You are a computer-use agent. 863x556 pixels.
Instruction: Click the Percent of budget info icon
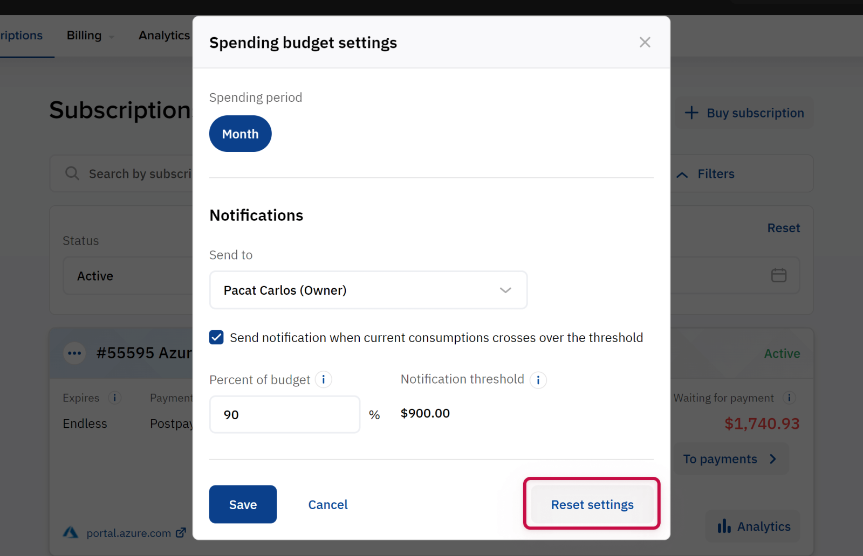point(324,380)
